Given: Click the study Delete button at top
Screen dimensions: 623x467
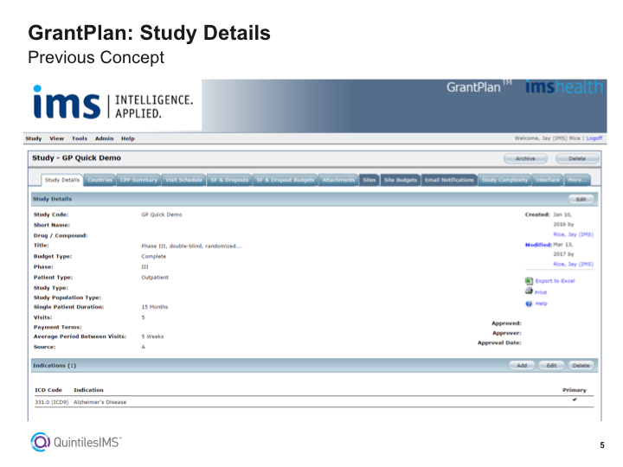Looking at the screenshot, I should (x=577, y=158).
